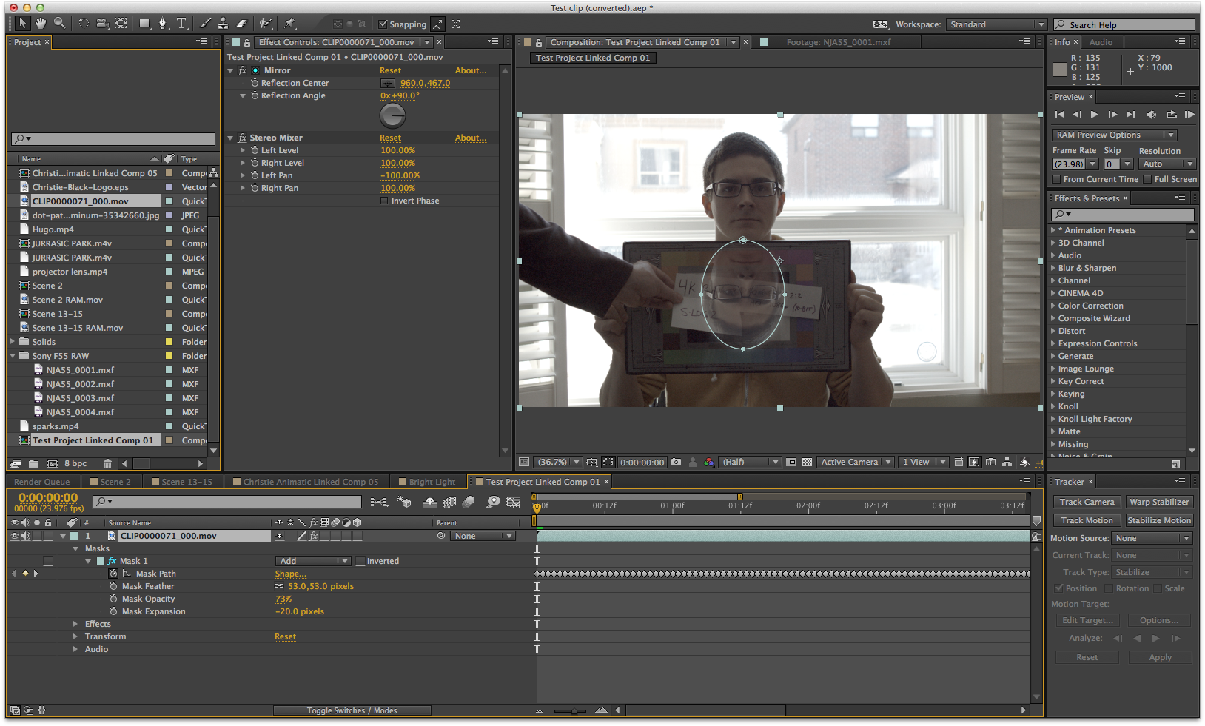Open the Workspace Standard dropdown
Image resolution: width=1205 pixels, height=726 pixels.
[996, 24]
